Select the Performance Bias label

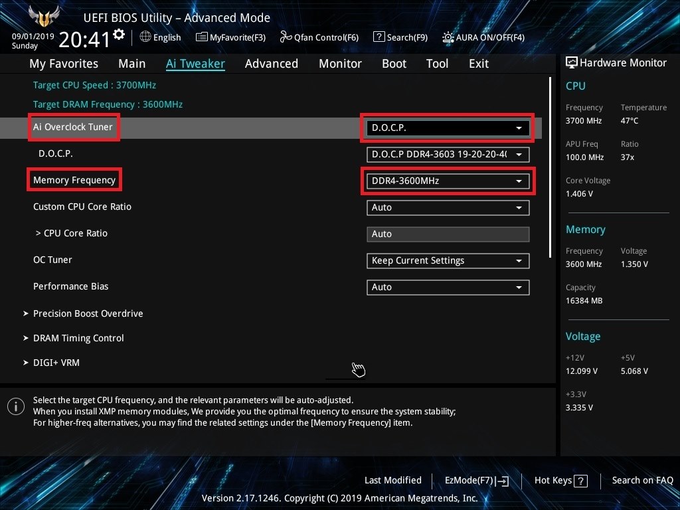pos(70,286)
